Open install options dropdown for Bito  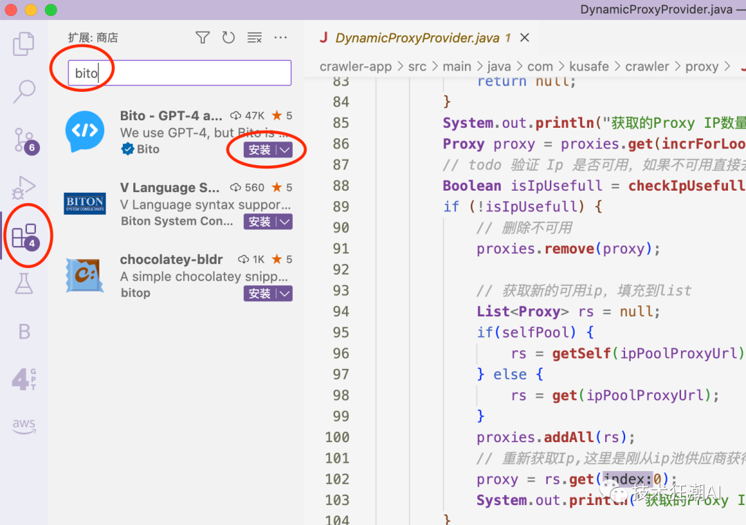285,150
